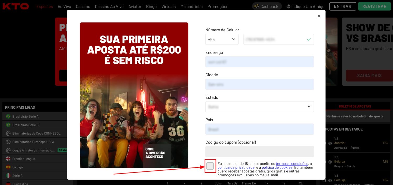
Task: Open the Esportes section
Action: 45,7
